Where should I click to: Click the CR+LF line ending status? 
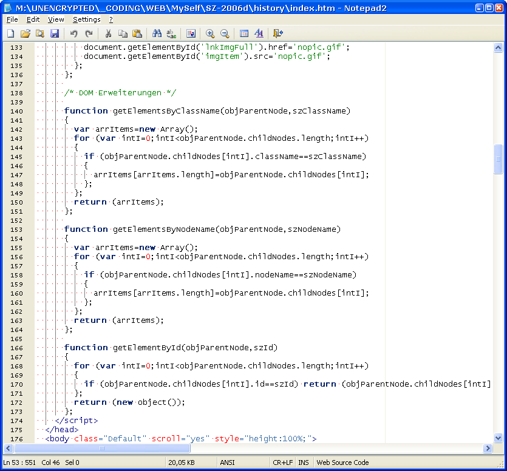pos(282,463)
